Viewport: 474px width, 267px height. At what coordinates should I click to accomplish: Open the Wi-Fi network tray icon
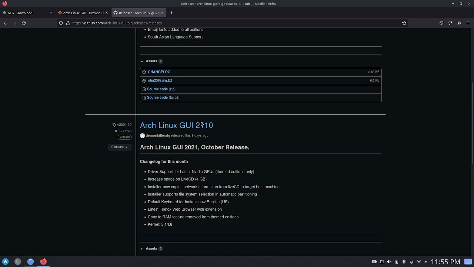pyautogui.click(x=419, y=262)
